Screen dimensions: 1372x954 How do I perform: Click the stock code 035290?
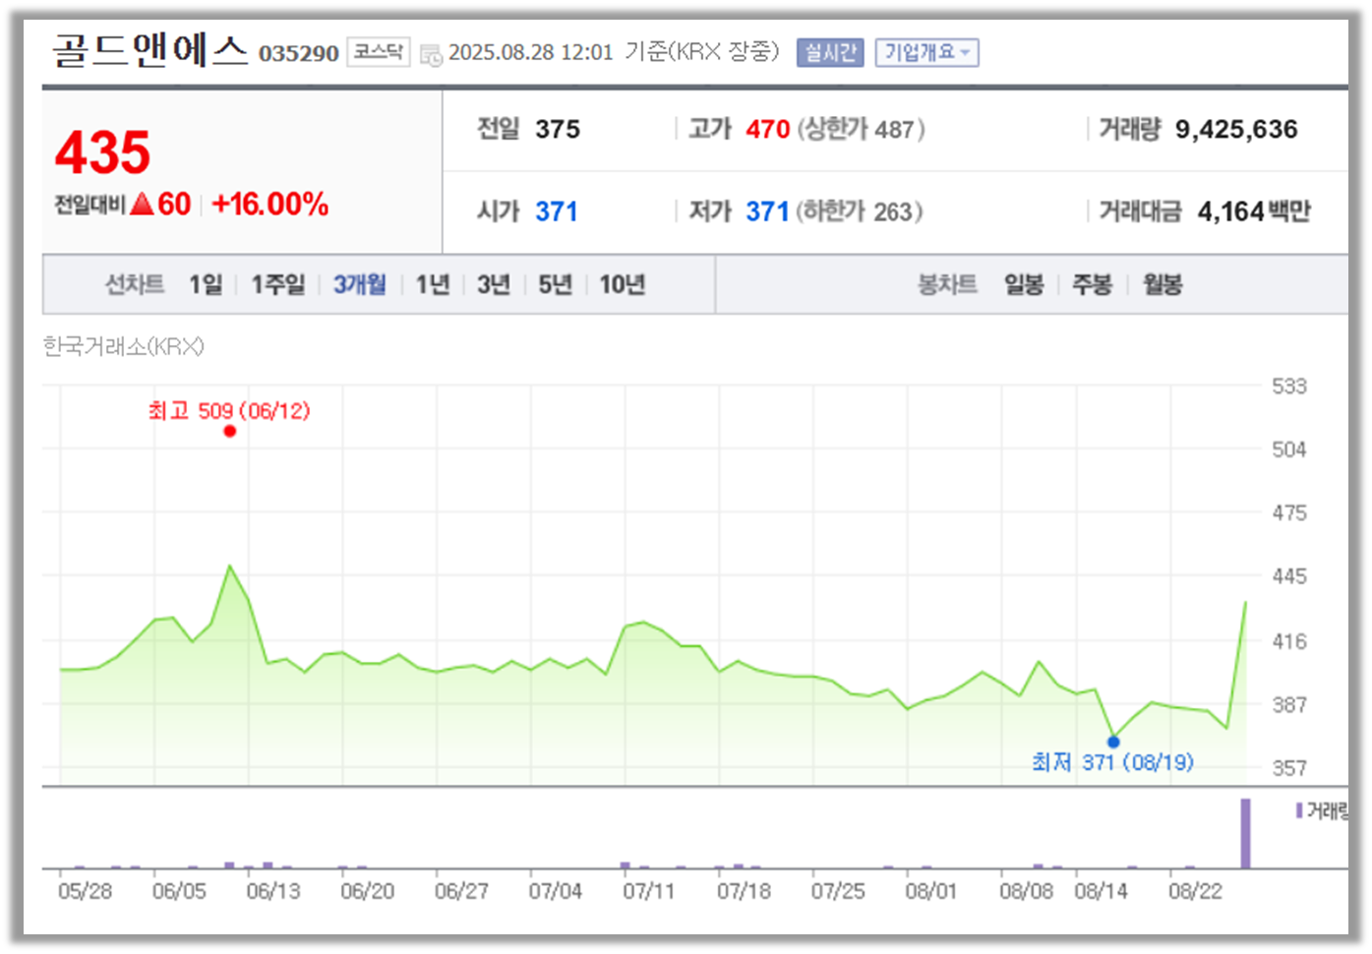coord(299,53)
